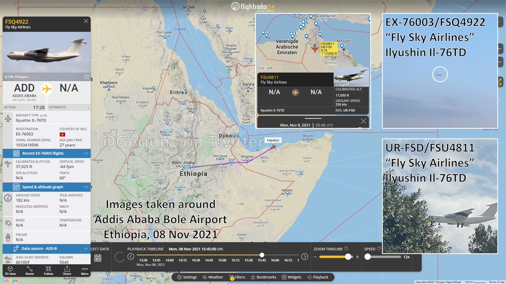Image resolution: width=506 pixels, height=284 pixels.
Task: Toggle fullscreen map with yellow arrows button
Action: [501, 81]
